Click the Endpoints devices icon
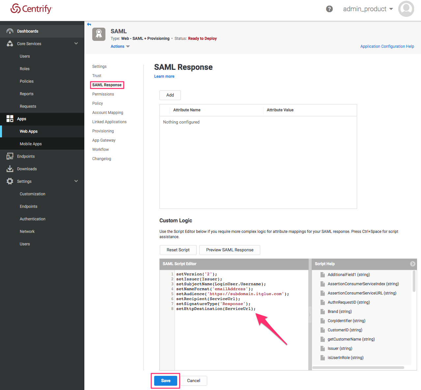421x390 pixels. pos(10,156)
